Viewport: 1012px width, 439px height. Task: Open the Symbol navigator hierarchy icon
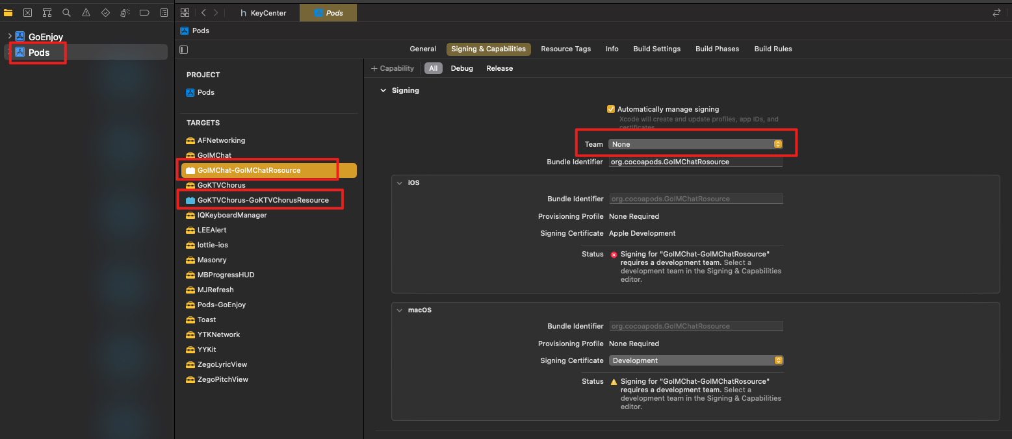click(47, 13)
